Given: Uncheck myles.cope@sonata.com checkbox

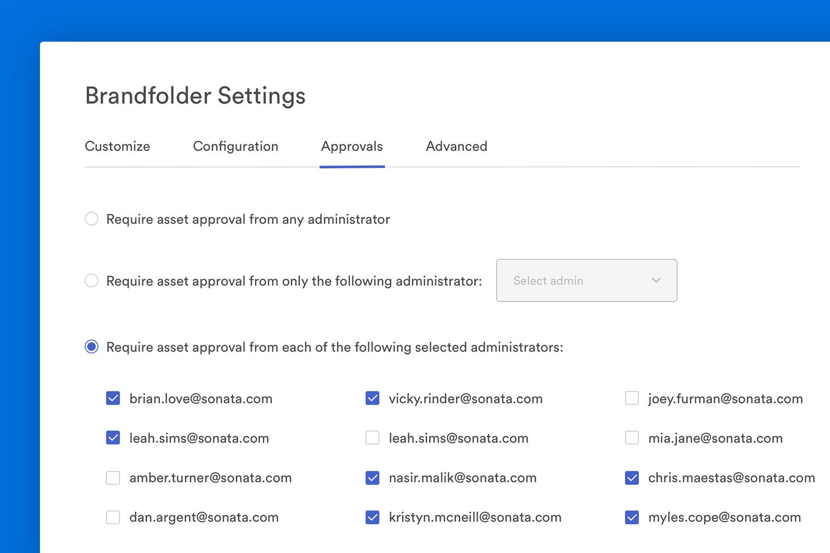Looking at the screenshot, I should click(632, 517).
